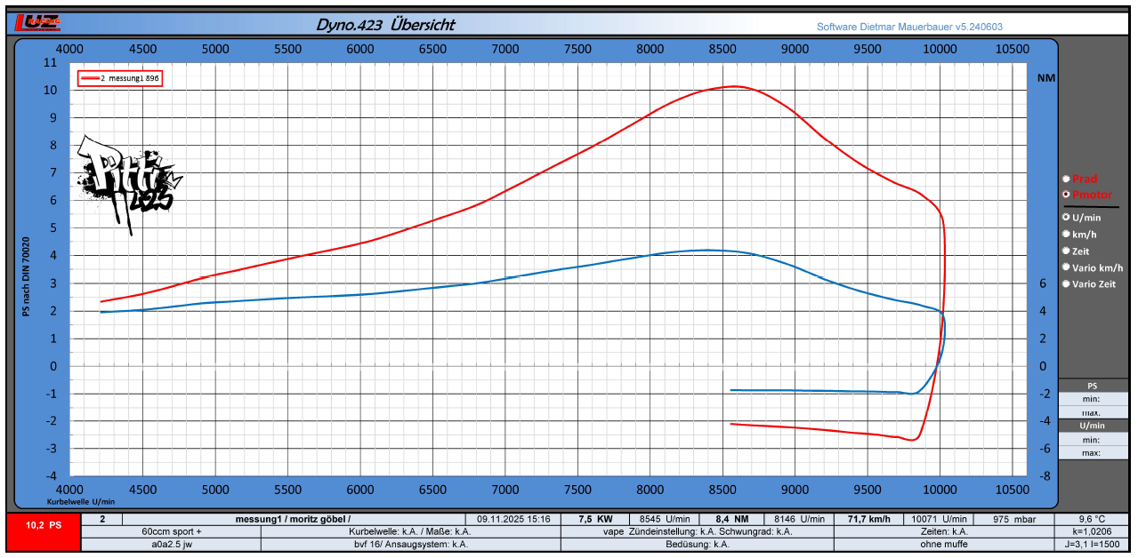Switch the x-axis to km/h

tap(1067, 234)
